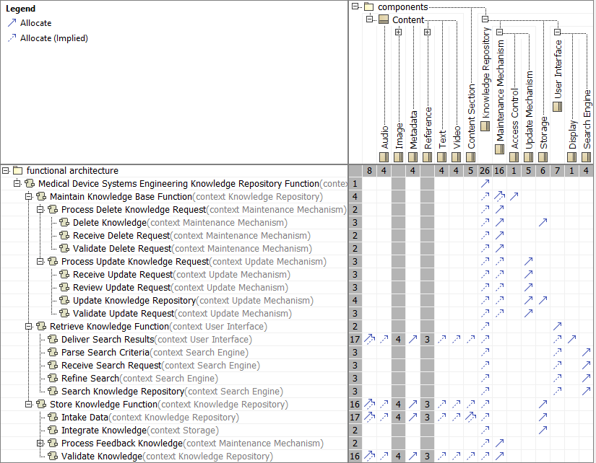Click the Storage column block icon

543,156
